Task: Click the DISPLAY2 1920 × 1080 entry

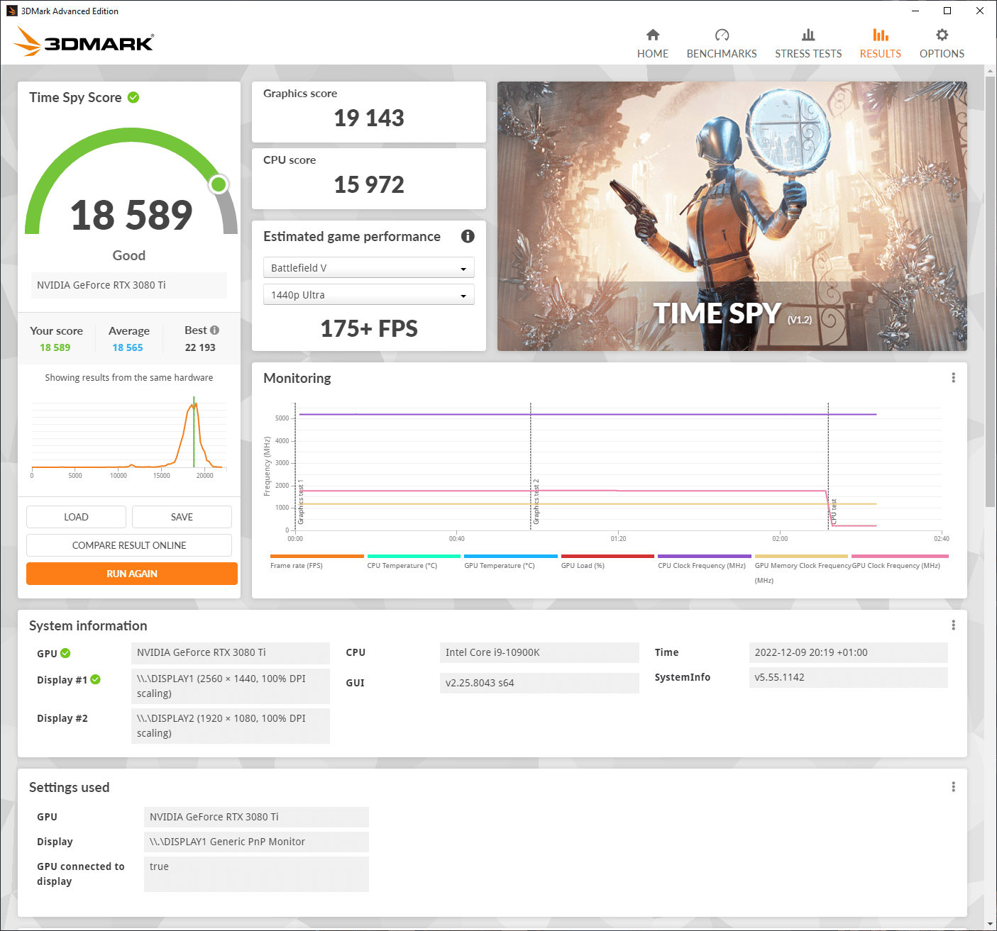Action: click(x=231, y=725)
